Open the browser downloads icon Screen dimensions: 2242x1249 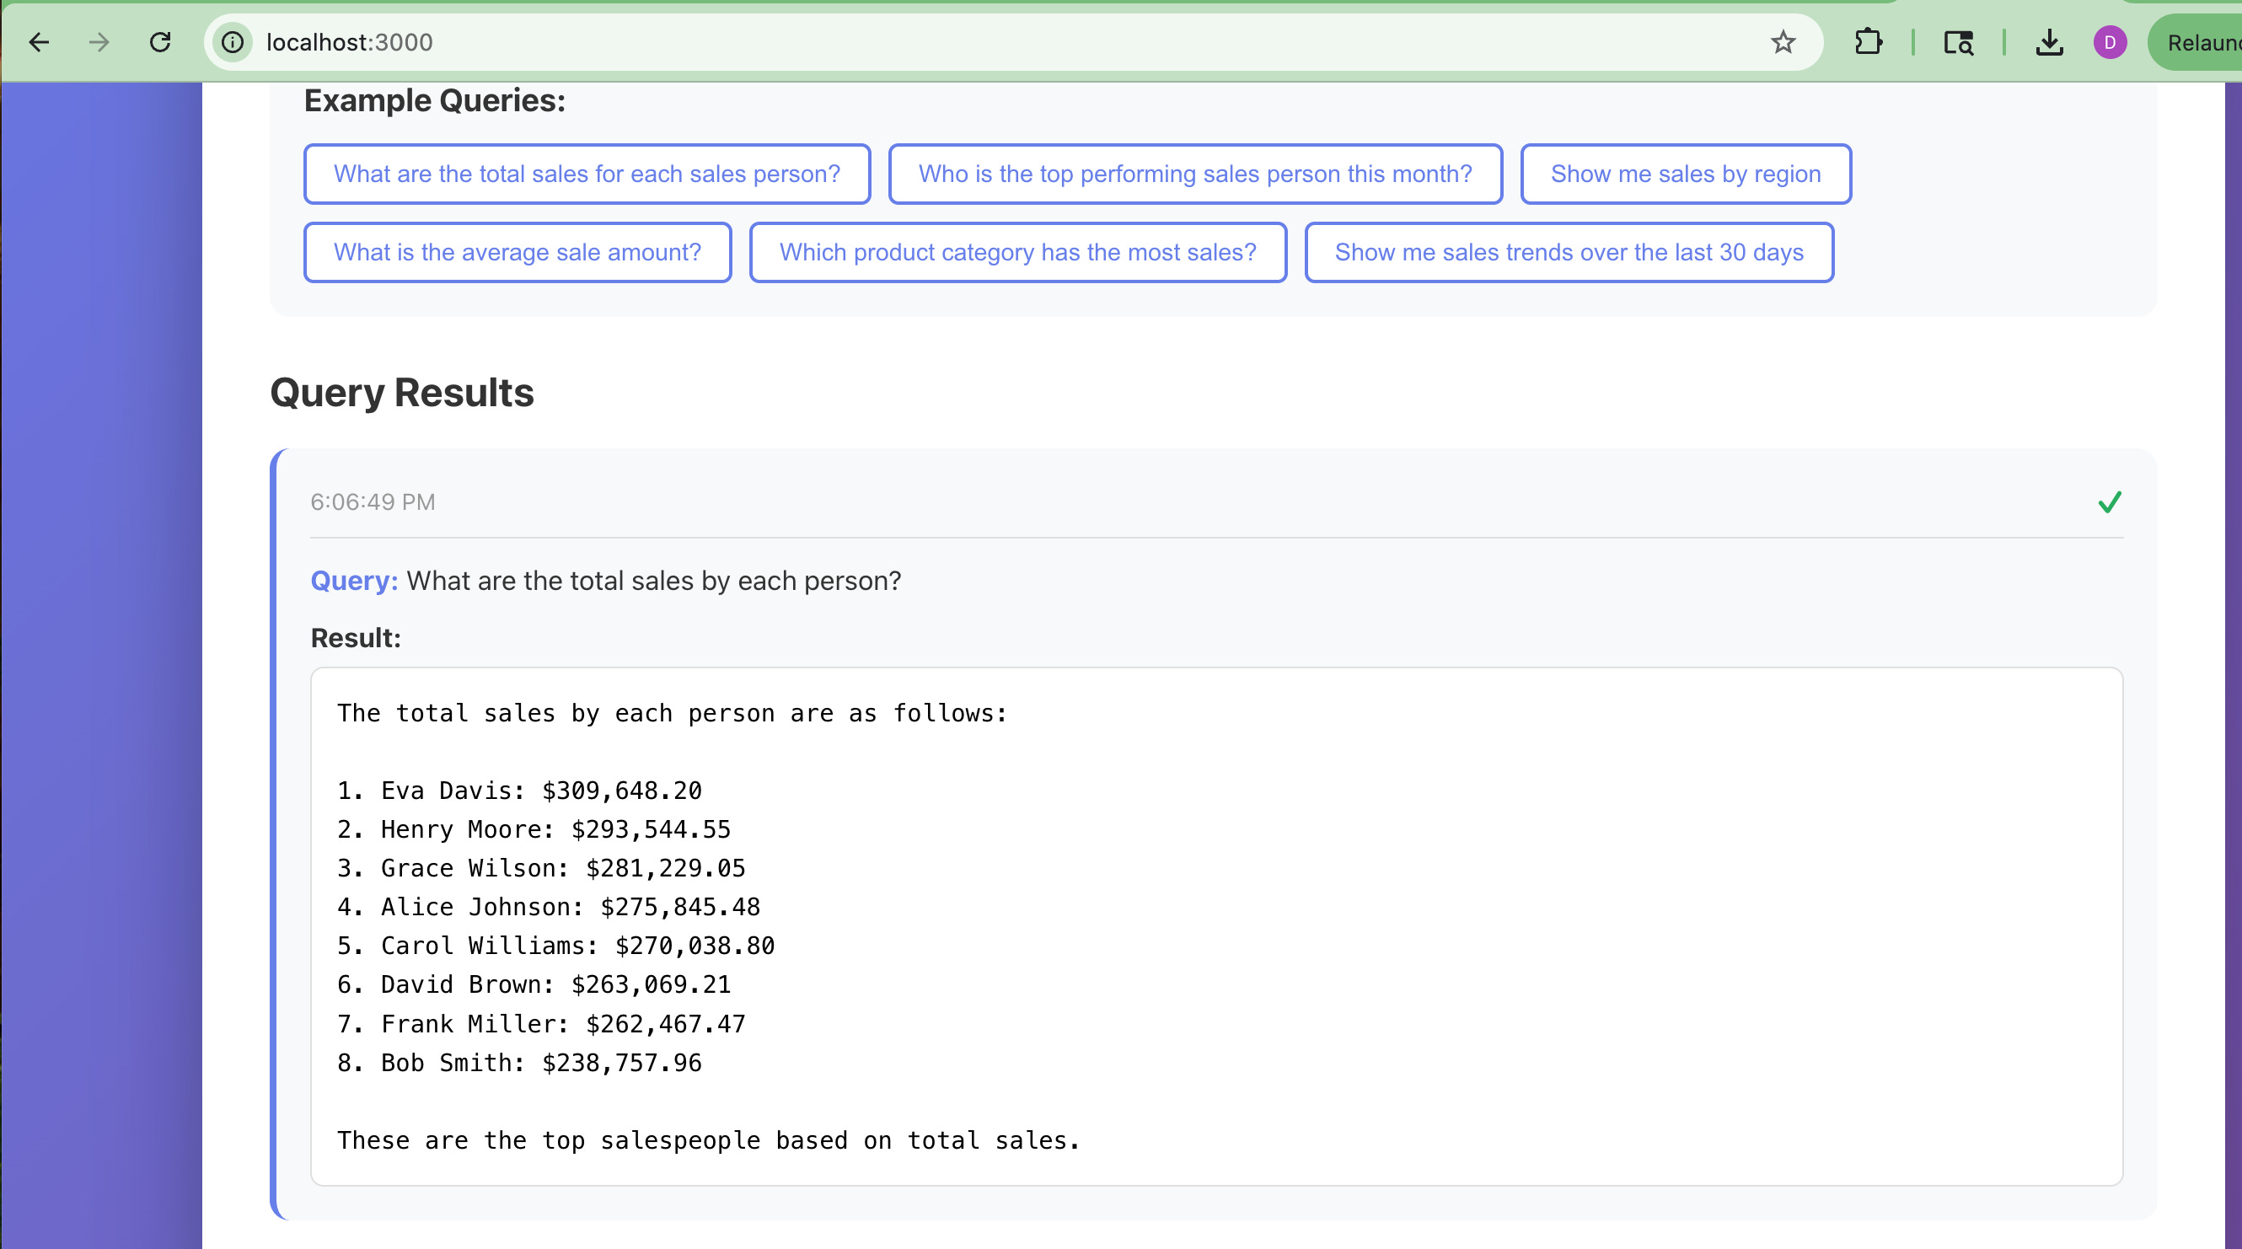[2049, 42]
